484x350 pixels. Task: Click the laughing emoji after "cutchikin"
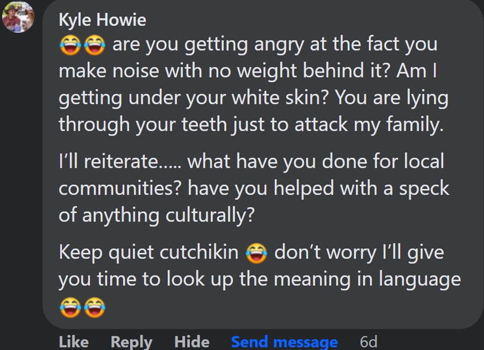point(255,253)
